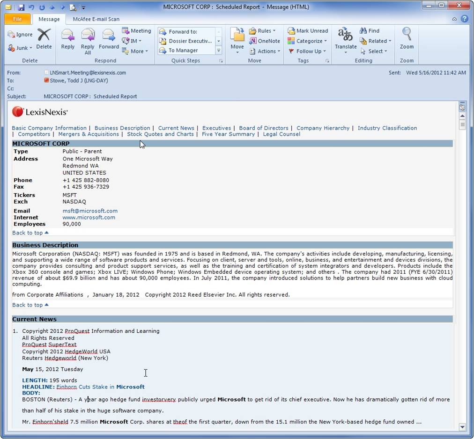Viewport: 474px width, 439px height.
Task: Open the Quick Steps dialog launcher
Action: 221,61
